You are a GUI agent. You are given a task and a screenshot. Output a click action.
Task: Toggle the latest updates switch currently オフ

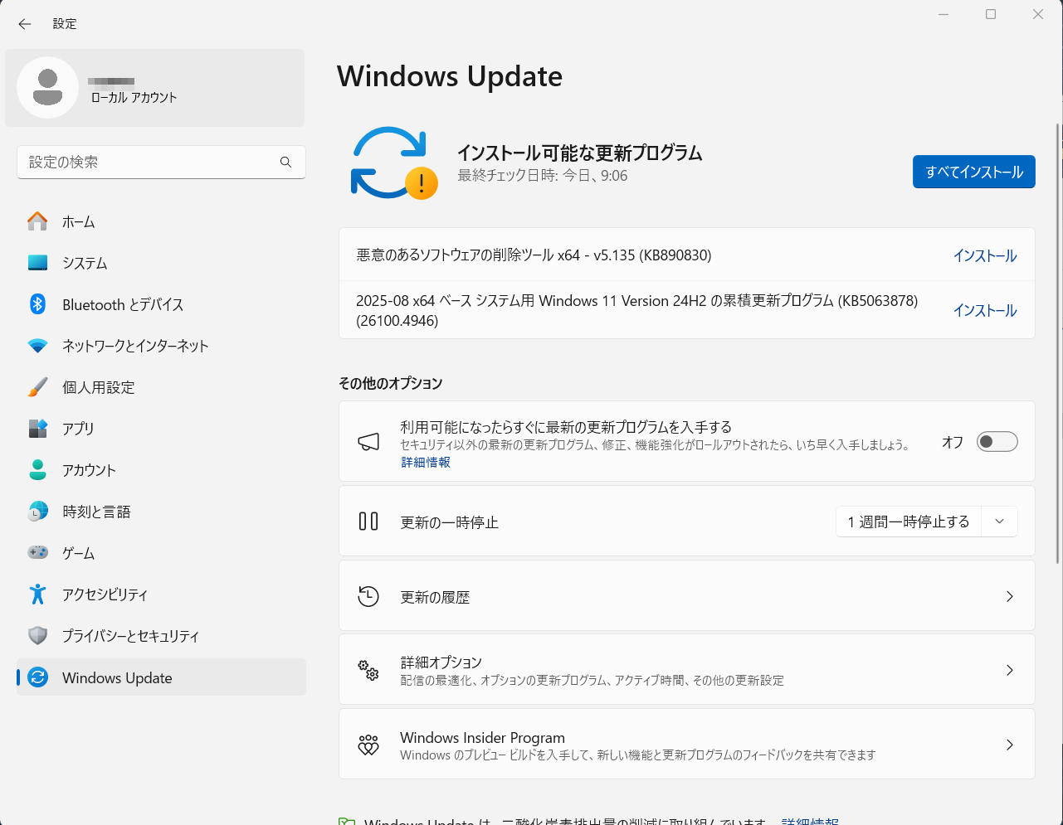click(x=997, y=442)
